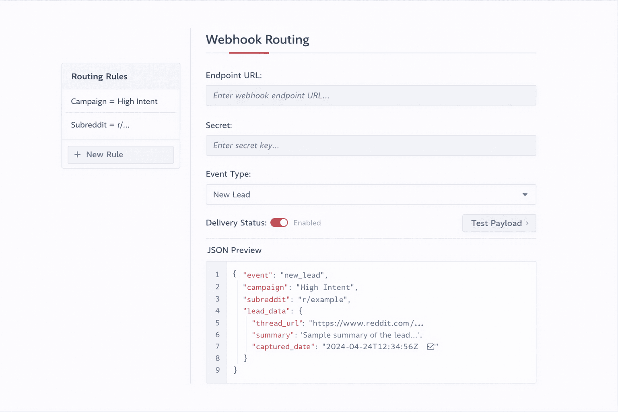The width and height of the screenshot is (618, 412).
Task: Select the Webhook Routing tab
Action: point(257,39)
